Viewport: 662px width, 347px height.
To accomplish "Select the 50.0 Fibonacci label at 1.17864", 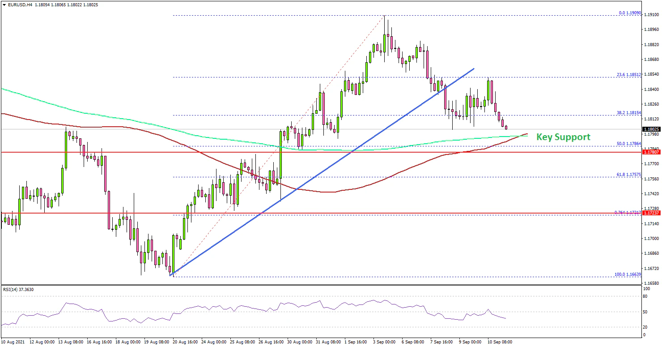I will pos(629,144).
